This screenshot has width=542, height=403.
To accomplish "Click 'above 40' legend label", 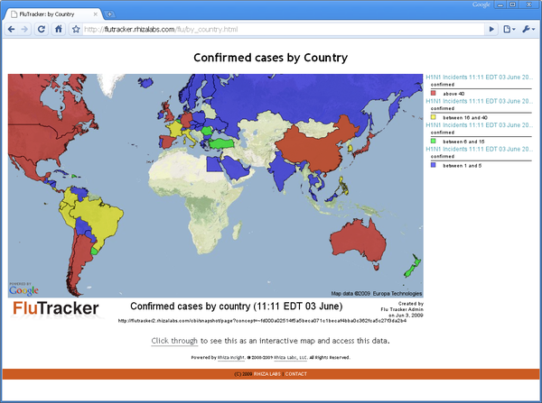I will tap(453, 94).
